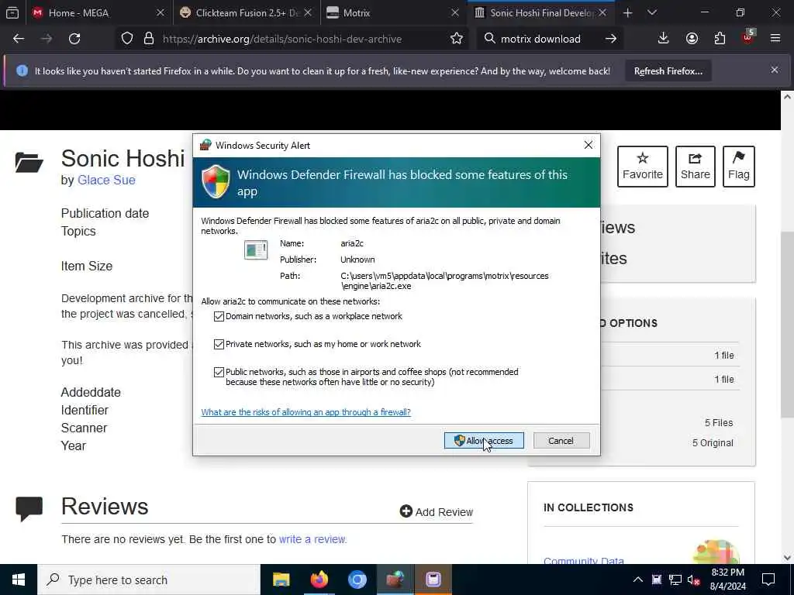This screenshot has height=595, width=794.
Task: Open the Chromium browser taskbar icon
Action: click(x=357, y=580)
